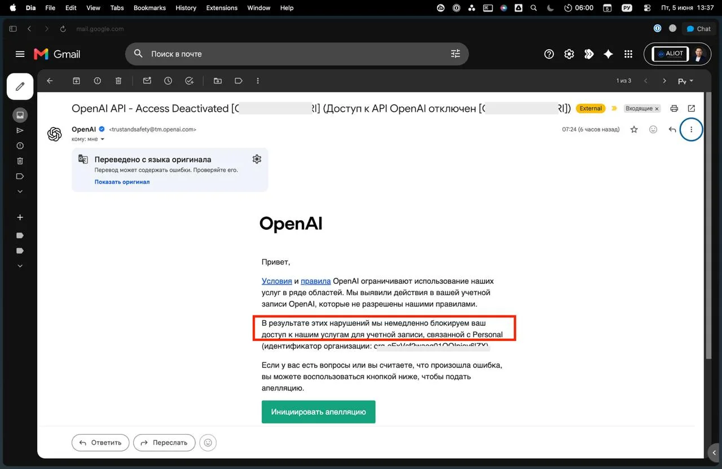
Task: Open the Dia Chat button
Action: [698, 29]
